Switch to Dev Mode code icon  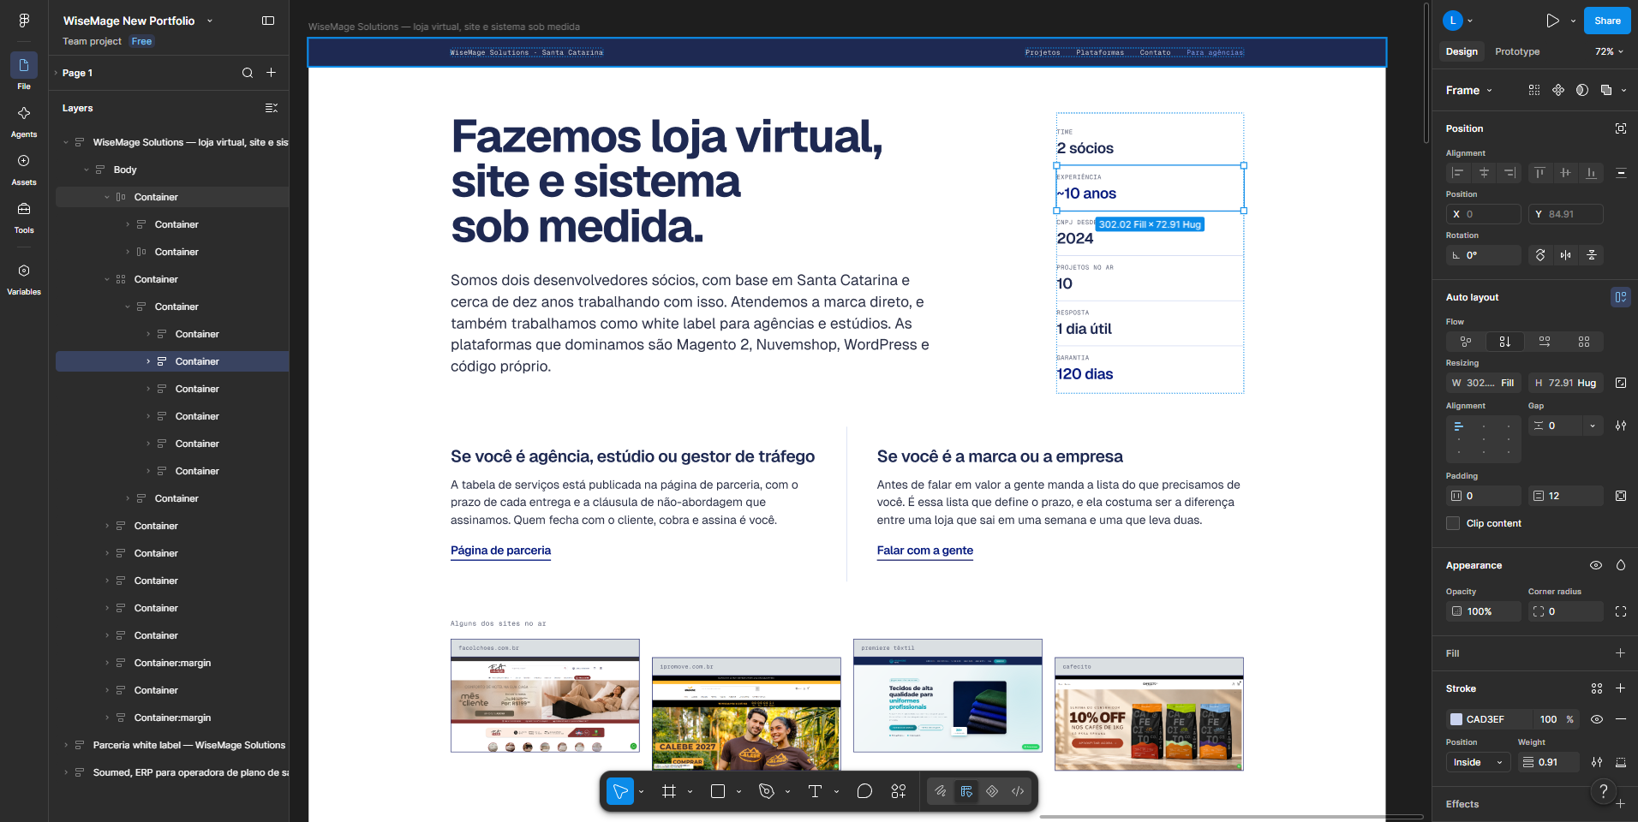coord(1018,791)
